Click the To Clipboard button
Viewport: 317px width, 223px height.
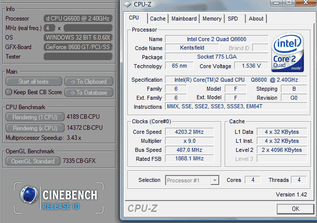tap(89, 82)
